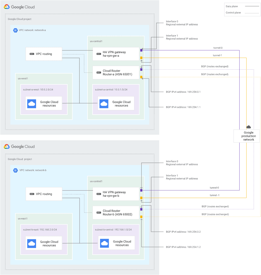Click the 'VPC network: network-a' label

32,30
